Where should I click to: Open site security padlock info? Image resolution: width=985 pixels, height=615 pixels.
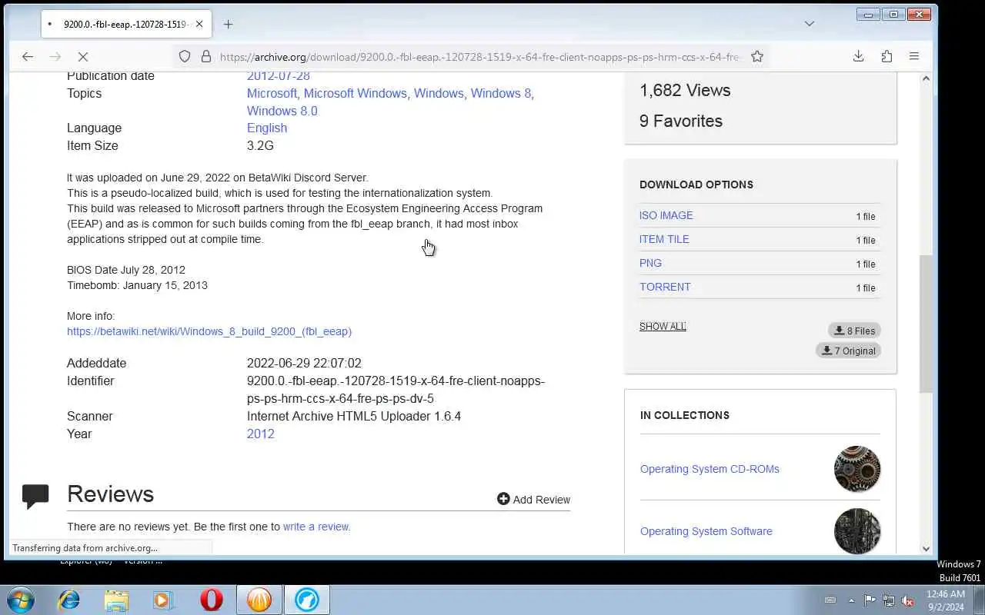pos(206,56)
